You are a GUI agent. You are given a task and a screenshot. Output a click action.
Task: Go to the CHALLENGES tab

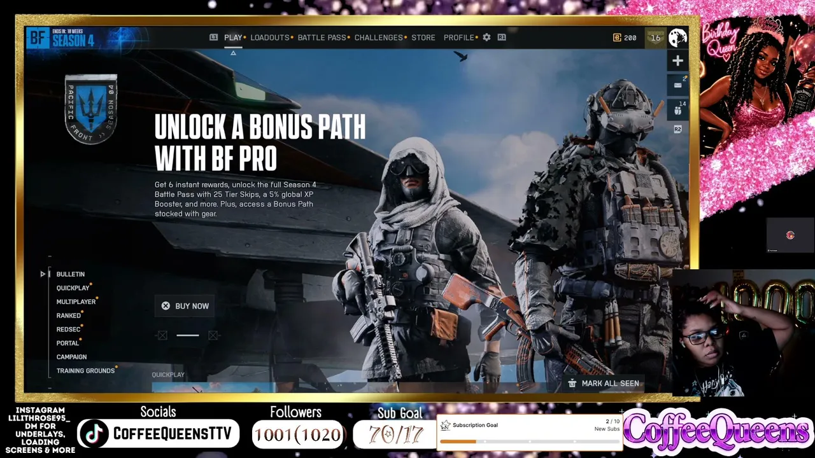pyautogui.click(x=379, y=38)
